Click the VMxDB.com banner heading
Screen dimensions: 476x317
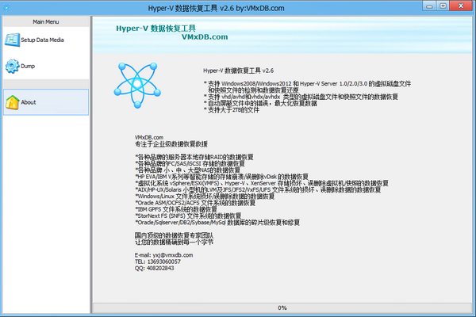tap(205, 36)
